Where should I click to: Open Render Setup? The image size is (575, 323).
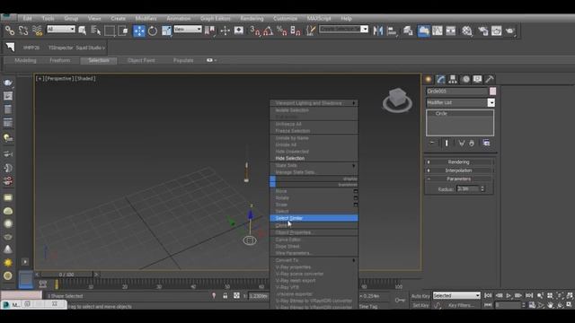[x=483, y=31]
